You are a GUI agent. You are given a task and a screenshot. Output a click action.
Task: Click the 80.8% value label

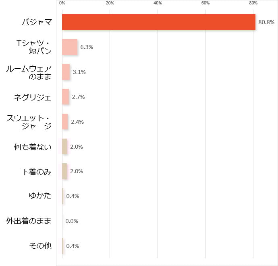[x=266, y=23]
